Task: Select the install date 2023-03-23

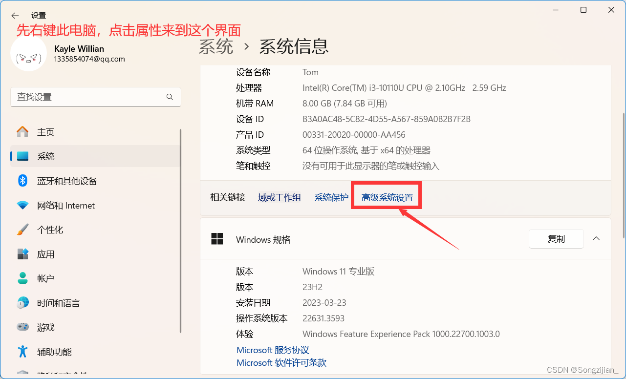Action: pyautogui.click(x=324, y=303)
